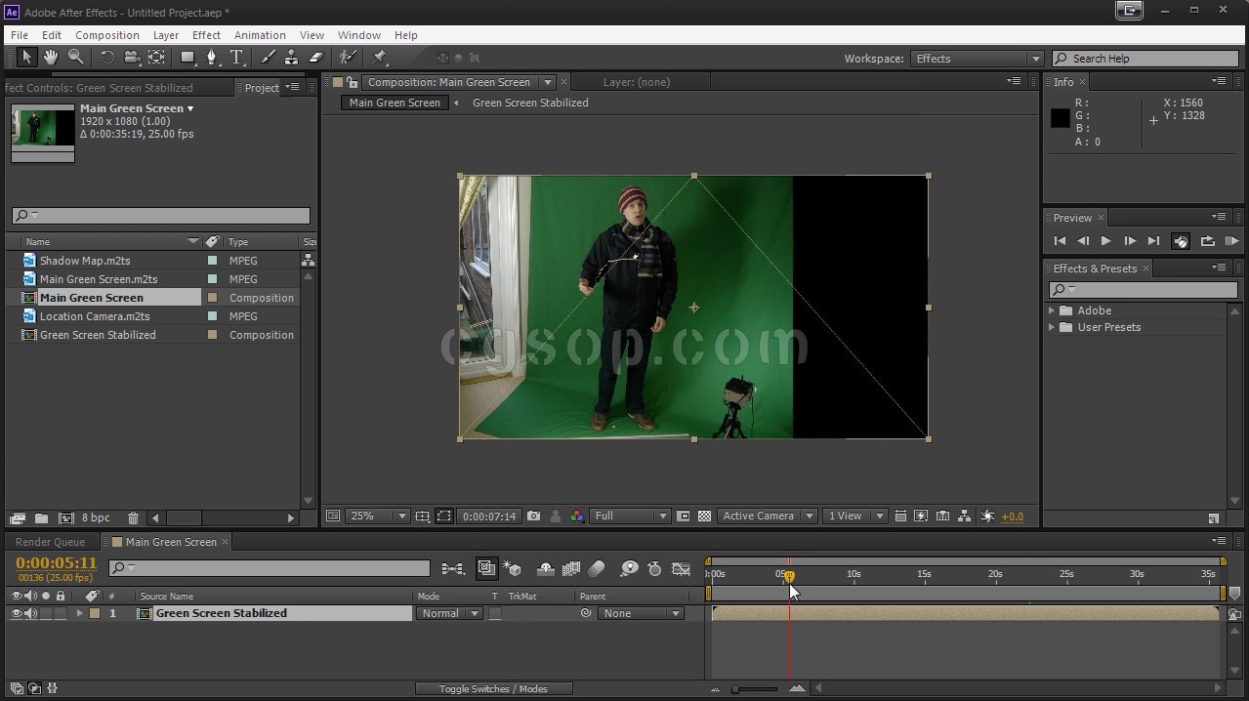Open the Show Channel color circles button
Screen dimensions: 1249x701
click(x=576, y=515)
